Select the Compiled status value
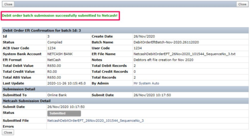The image size is (252, 137). click(x=55, y=42)
